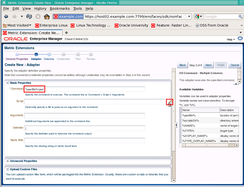Open the OSS from Oracle bookmark
This screenshot has height=187, width=244.
(212, 25)
